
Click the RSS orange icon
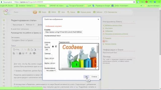(104, 41)
